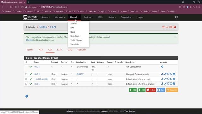The width and height of the screenshot is (202, 114).
Task: Edit the Default allow LAN IPv6 rule
Action: [x=165, y=84]
